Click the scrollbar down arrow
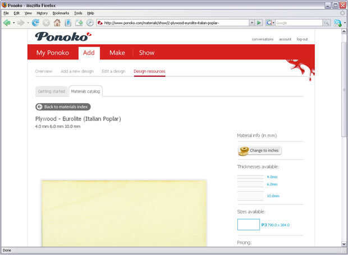Viewport: 348px width, 255px height. pos(344,244)
